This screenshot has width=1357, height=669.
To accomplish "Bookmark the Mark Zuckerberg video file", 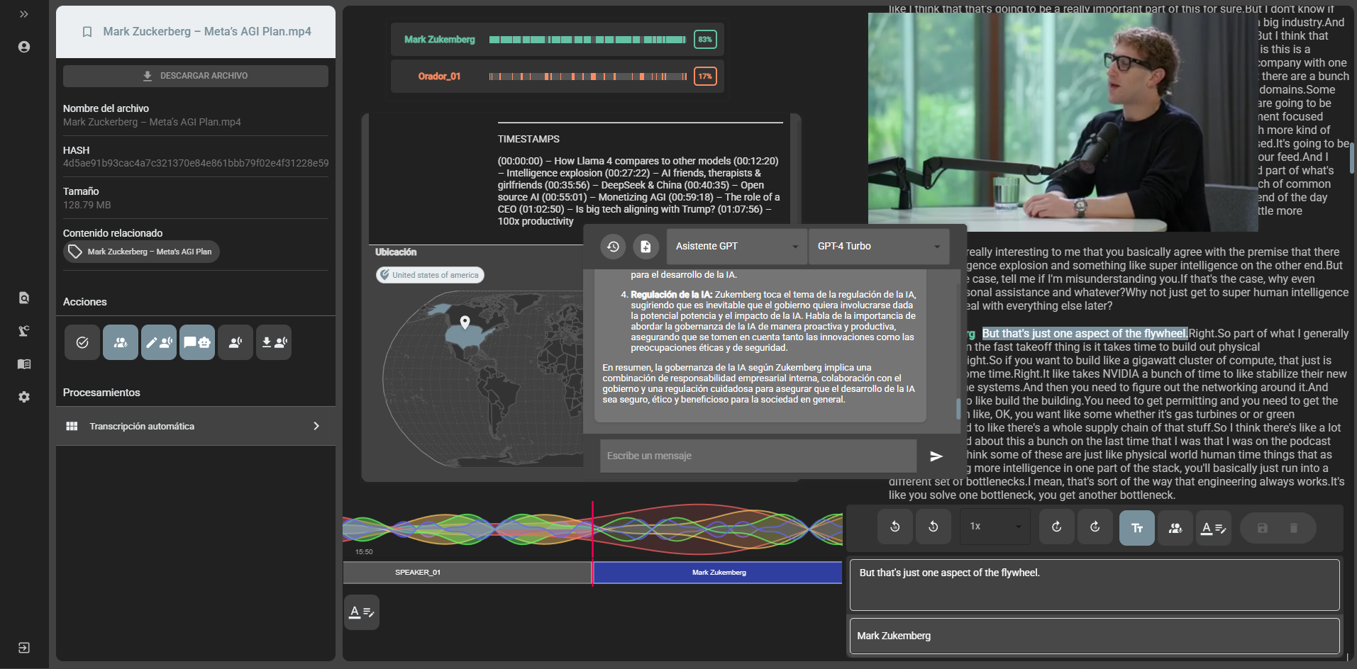I will [87, 32].
